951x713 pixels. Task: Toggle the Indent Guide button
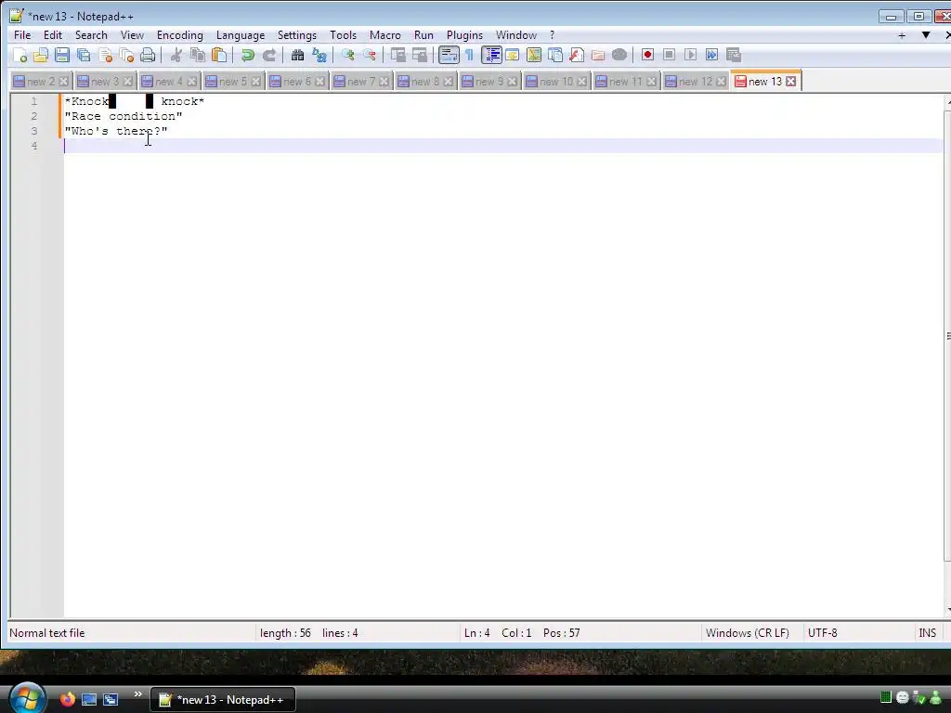click(x=491, y=55)
